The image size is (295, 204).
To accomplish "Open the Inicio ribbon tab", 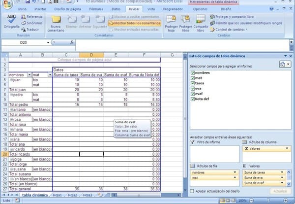I will click(23, 9).
